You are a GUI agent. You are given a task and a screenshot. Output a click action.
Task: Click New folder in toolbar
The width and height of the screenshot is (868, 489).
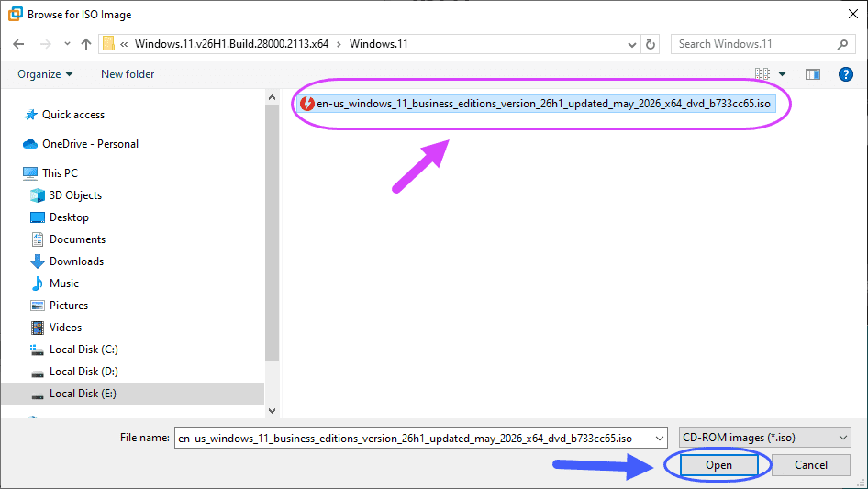[x=128, y=74]
